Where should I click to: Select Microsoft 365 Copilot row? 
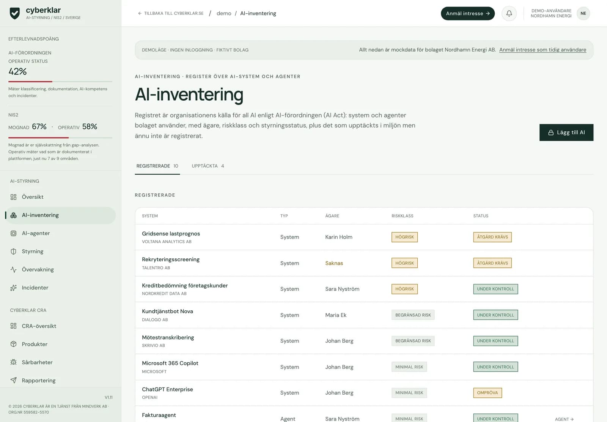364,367
